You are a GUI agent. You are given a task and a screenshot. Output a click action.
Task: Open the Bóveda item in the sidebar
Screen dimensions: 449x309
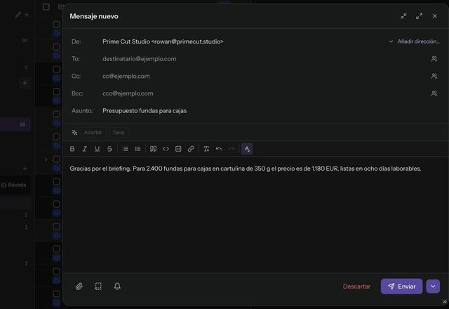coord(14,185)
